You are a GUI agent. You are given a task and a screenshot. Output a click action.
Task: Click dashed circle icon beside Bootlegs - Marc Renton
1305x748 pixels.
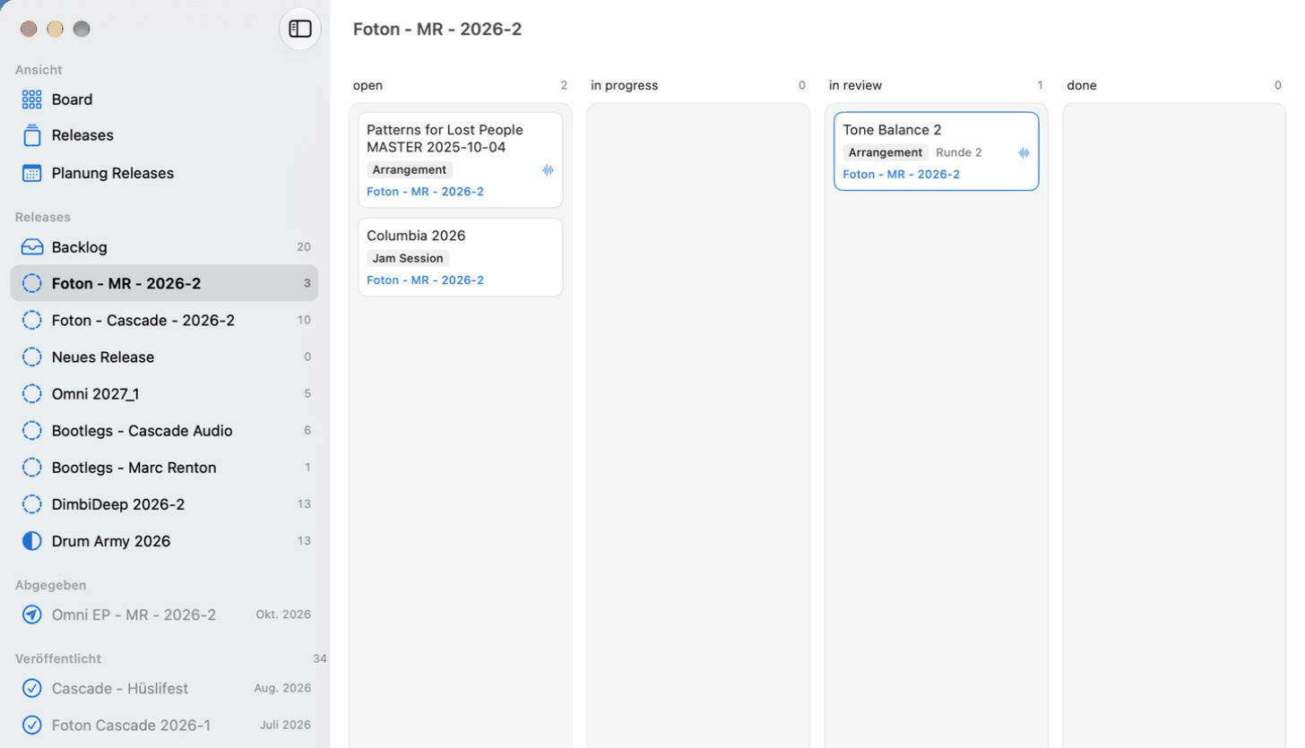(31, 467)
